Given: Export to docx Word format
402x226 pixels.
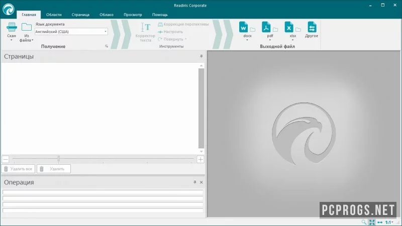Looking at the screenshot, I should click(243, 27).
